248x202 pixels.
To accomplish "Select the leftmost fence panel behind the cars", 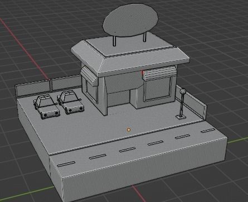I will (x=33, y=88).
